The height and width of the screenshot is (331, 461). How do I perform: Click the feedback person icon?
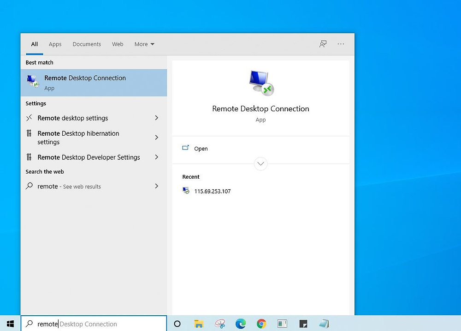click(323, 44)
